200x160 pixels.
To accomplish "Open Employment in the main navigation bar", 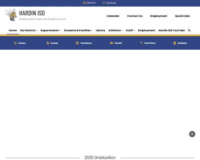I will [x=147, y=30].
